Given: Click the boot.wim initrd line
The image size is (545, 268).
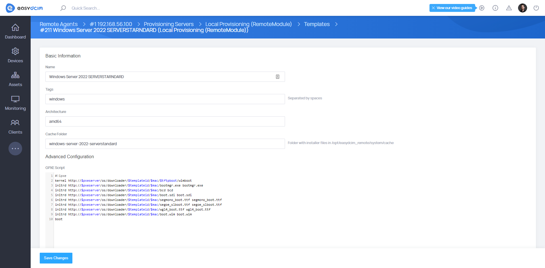Looking at the screenshot, I should [x=123, y=214].
